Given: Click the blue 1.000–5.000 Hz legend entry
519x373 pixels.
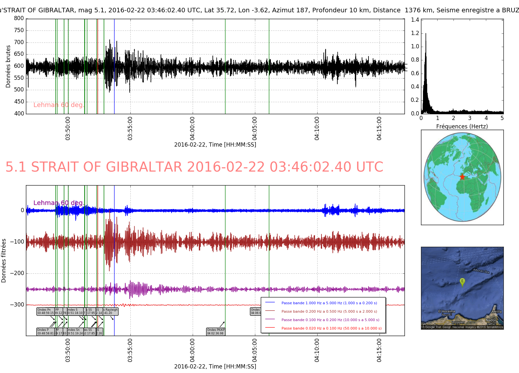Looking at the screenshot, I should [329, 303].
